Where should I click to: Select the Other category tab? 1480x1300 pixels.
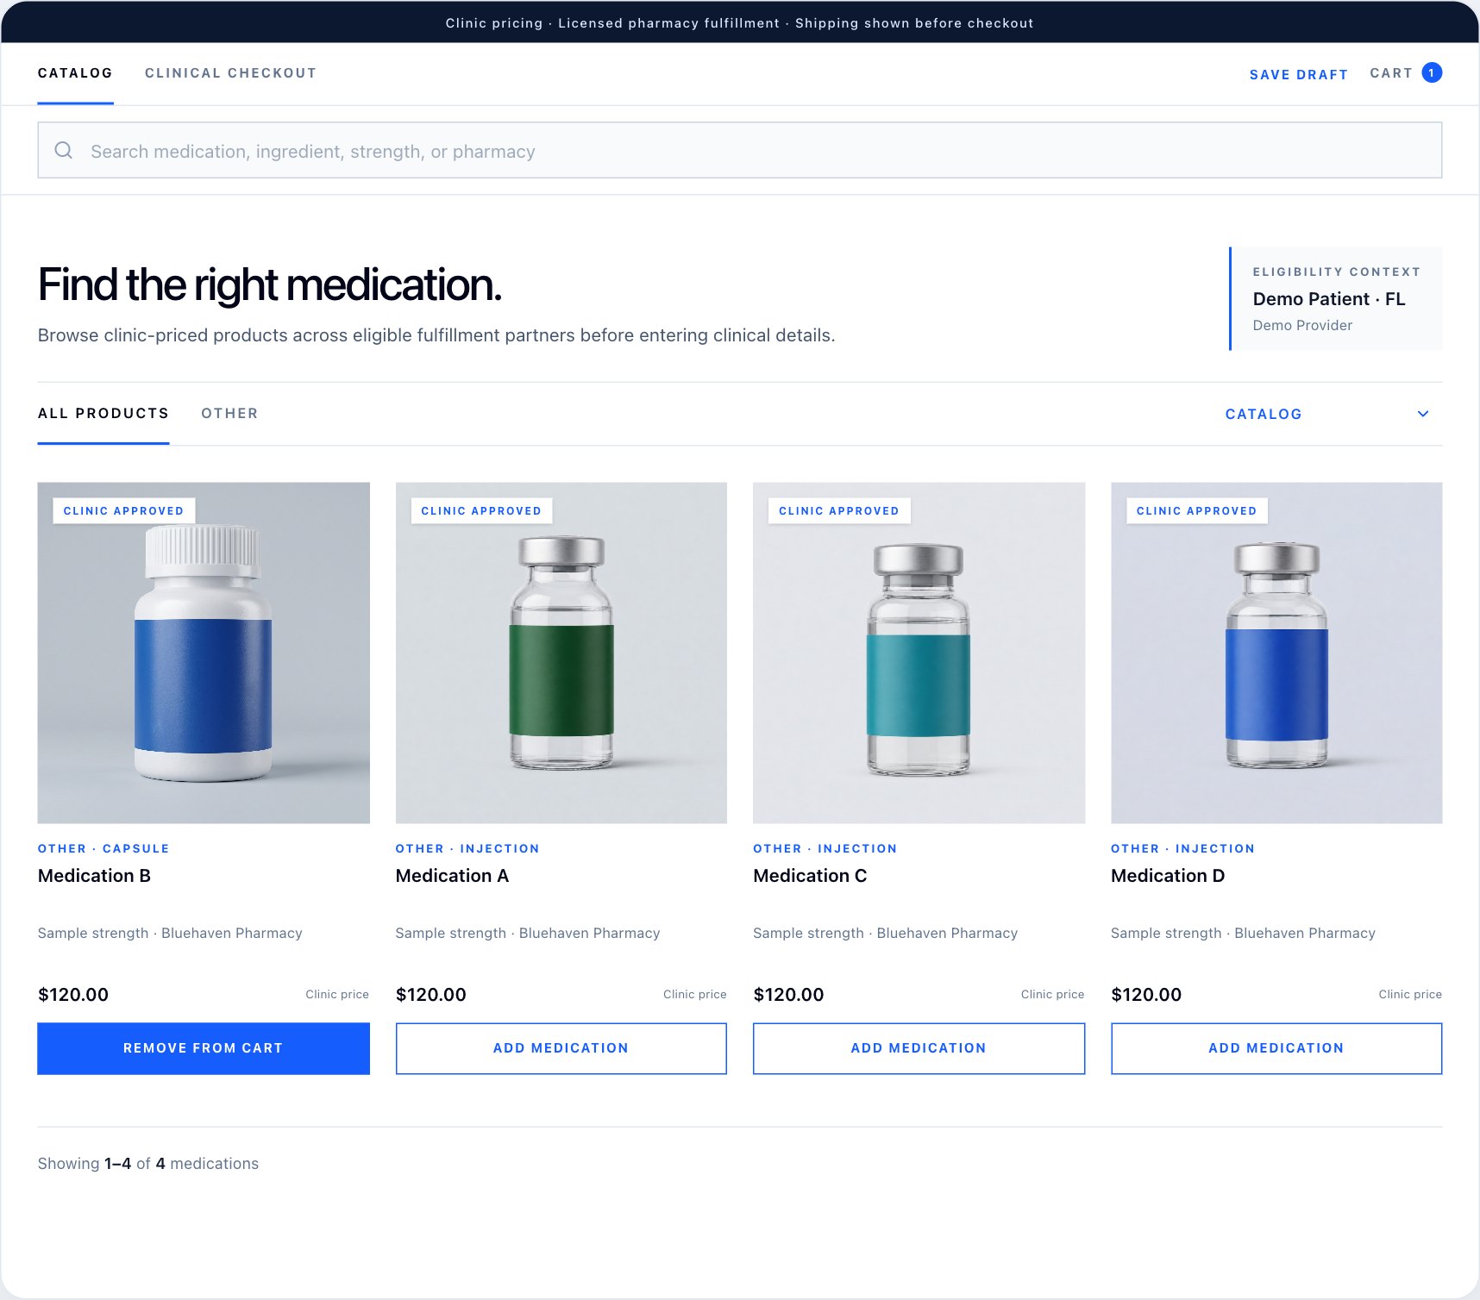[x=229, y=414]
